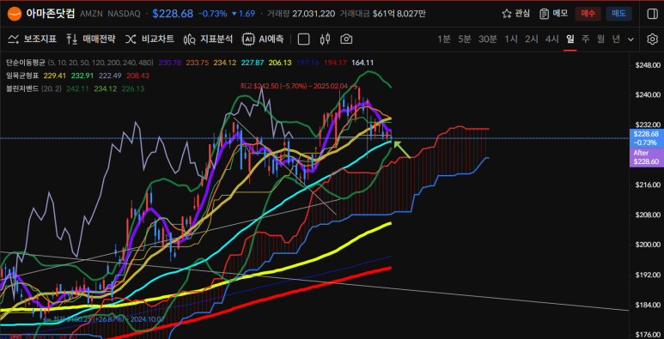Toggle the right side panel icon
Image resolution: width=664 pixels, height=339 pixels.
point(652,14)
